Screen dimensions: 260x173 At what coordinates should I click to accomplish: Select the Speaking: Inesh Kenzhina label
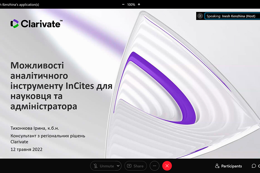point(231,16)
